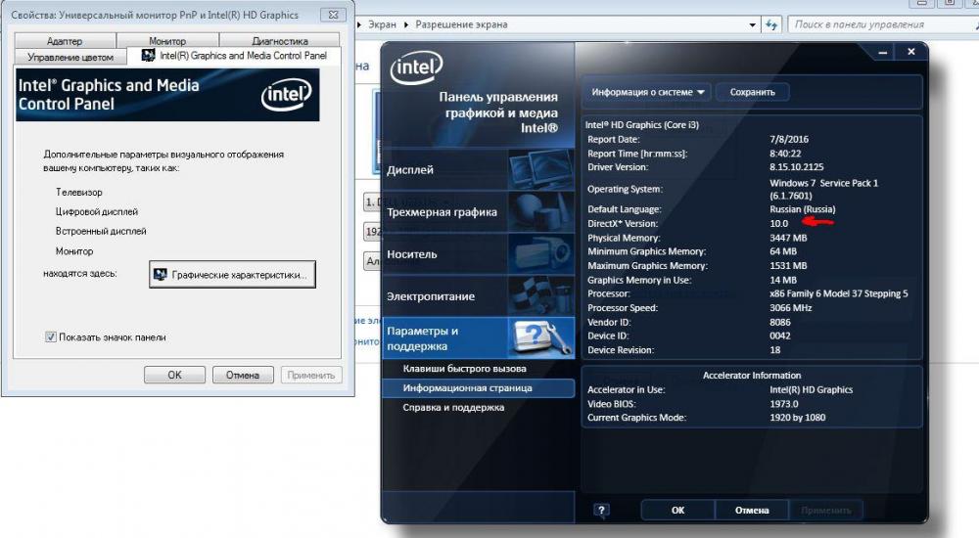The height and width of the screenshot is (538, 979).
Task: Select the Носитель section
Action: tap(478, 254)
